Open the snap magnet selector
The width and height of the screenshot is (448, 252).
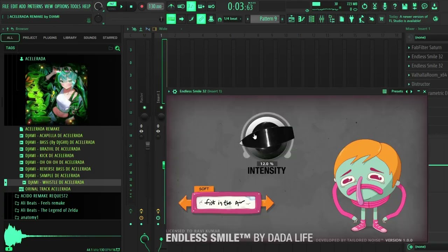point(219,19)
